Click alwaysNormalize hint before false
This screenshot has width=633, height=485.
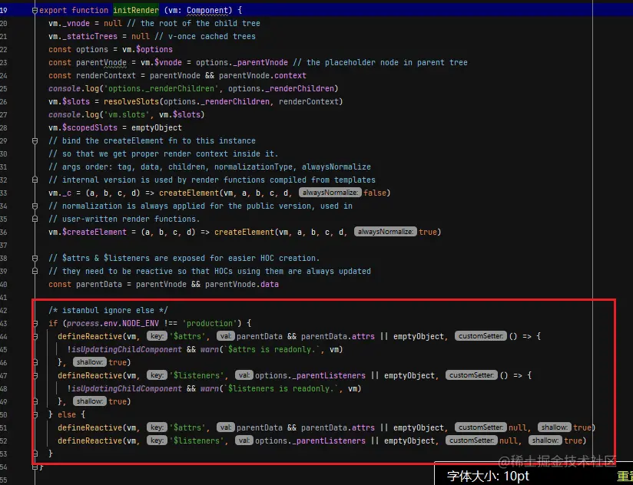(x=330, y=193)
